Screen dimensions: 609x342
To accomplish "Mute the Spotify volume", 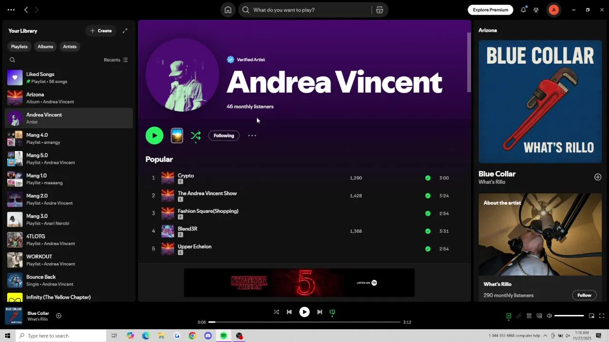I will [x=549, y=316].
